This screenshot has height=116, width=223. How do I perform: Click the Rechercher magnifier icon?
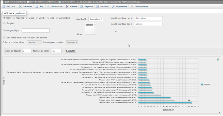tap(49, 6)
